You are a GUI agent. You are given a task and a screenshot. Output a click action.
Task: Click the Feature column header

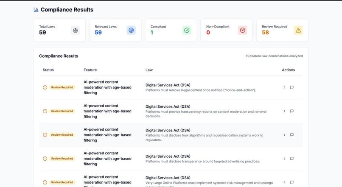(90, 70)
